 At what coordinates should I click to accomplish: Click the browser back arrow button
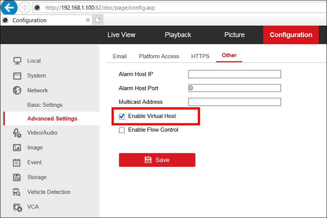pos(9,8)
